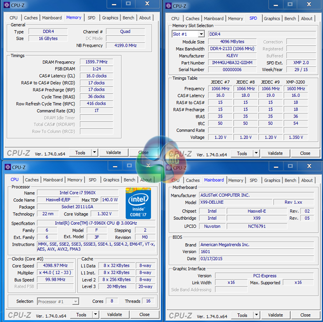
Task: Click the DRAM Frequency value 1599.7 MHz
Action: pyautogui.click(x=96, y=62)
